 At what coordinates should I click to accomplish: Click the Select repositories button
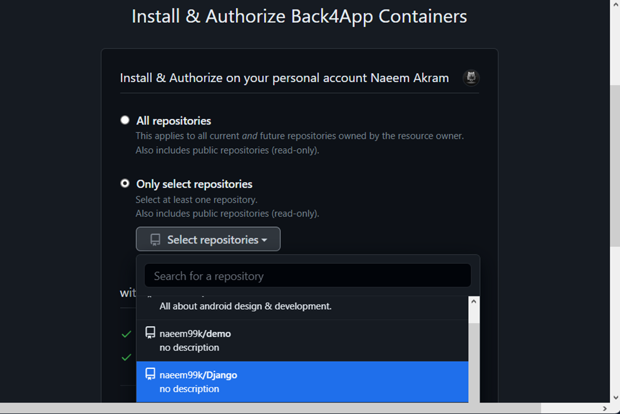click(208, 239)
